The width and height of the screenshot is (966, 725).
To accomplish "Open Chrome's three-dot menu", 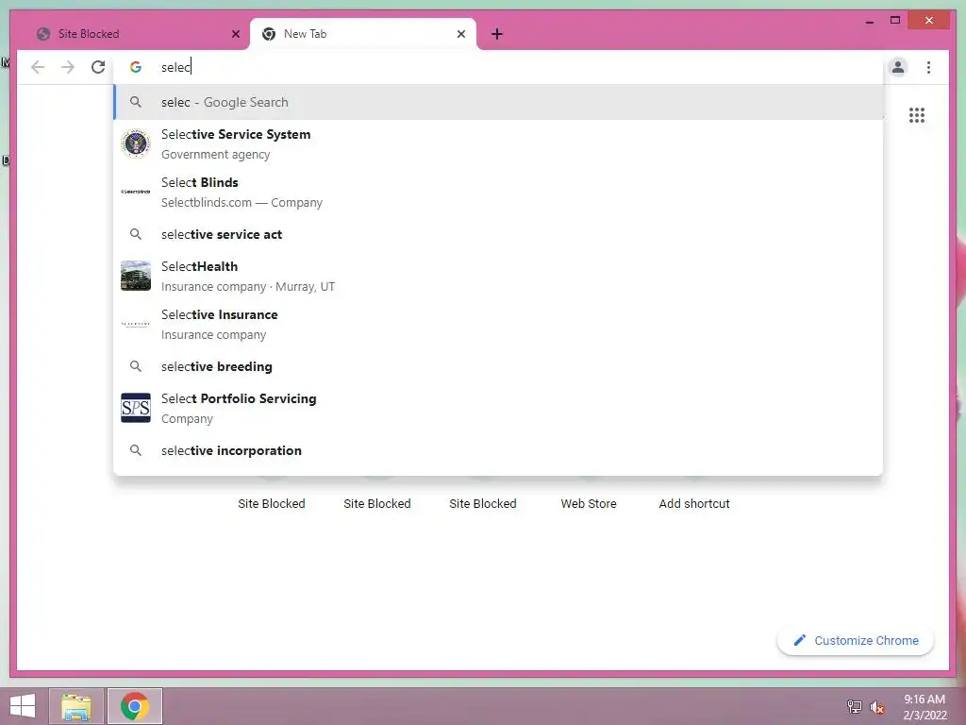I will coord(928,67).
